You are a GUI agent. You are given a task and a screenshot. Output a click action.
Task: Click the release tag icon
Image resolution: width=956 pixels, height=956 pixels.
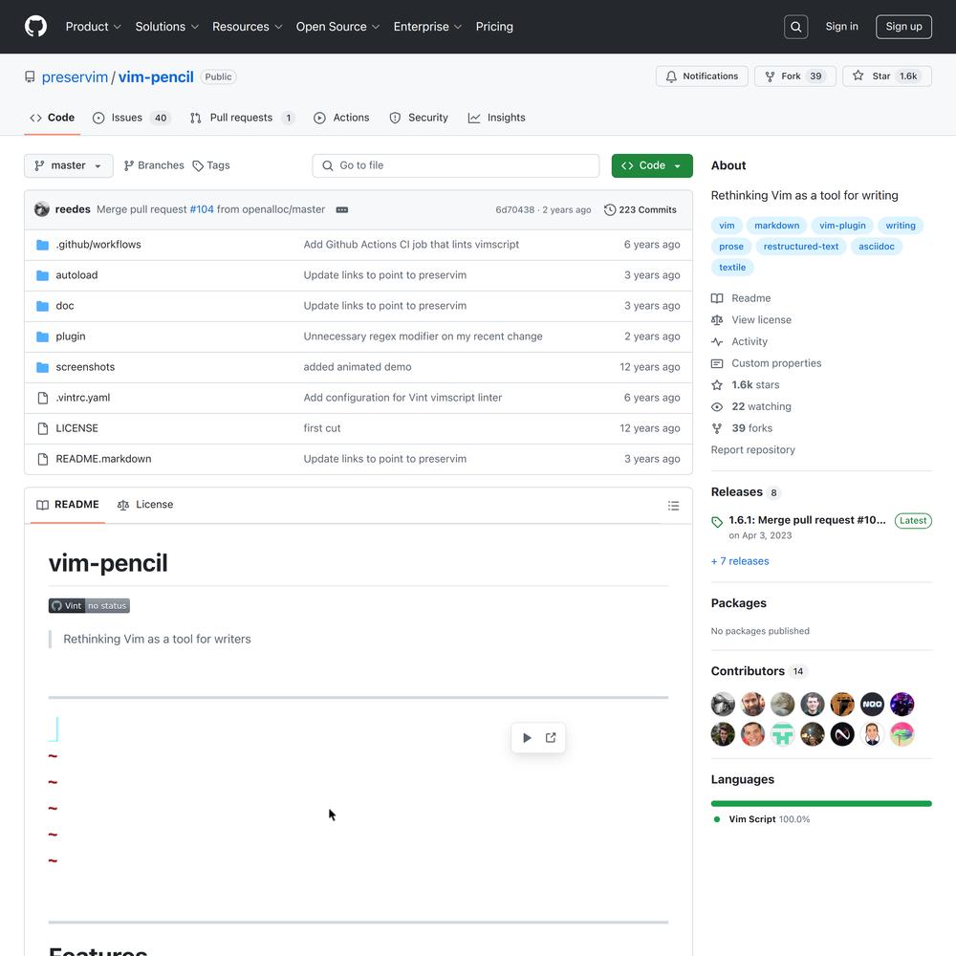click(x=717, y=522)
